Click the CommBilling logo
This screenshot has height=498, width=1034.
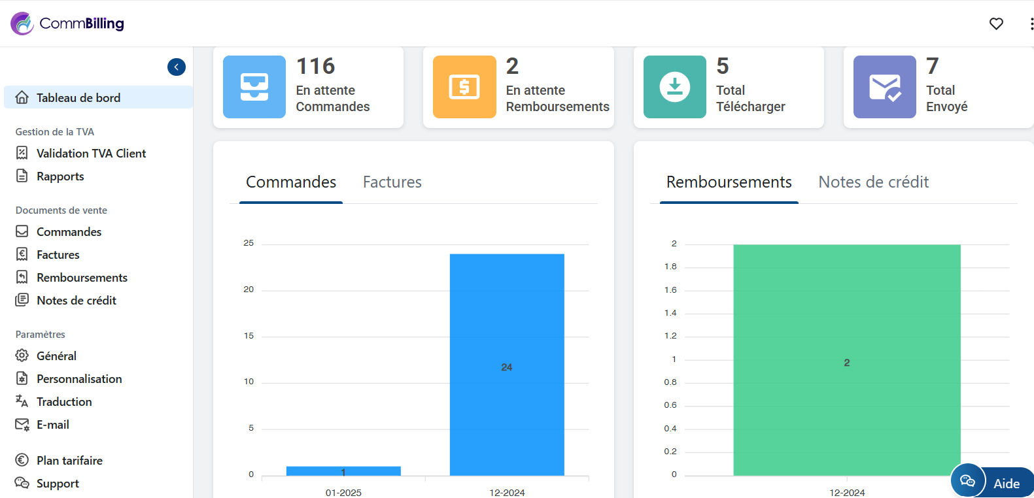pos(67,24)
